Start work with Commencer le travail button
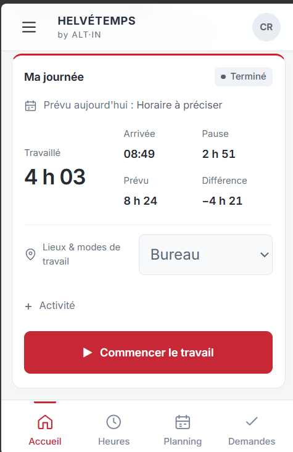Image resolution: width=293 pixels, height=452 pixels. [148, 352]
